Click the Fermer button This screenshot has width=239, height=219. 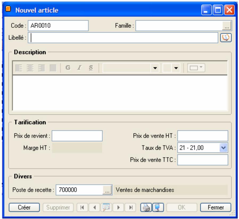click(x=216, y=207)
